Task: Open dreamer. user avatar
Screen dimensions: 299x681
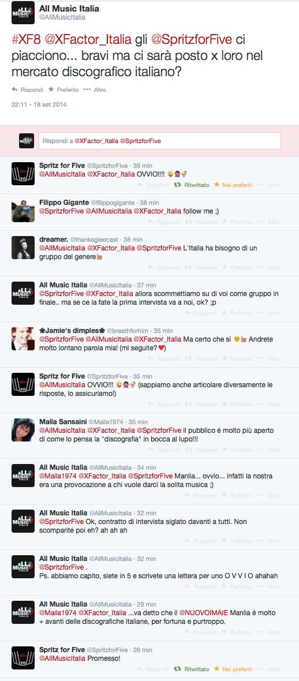Action: coord(23,248)
